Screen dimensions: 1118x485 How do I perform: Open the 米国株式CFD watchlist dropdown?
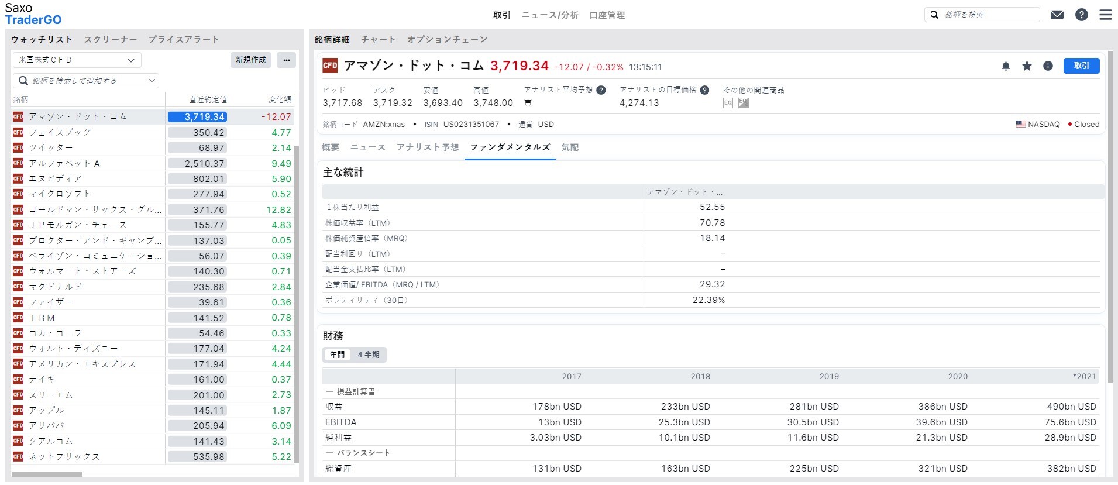click(x=77, y=60)
